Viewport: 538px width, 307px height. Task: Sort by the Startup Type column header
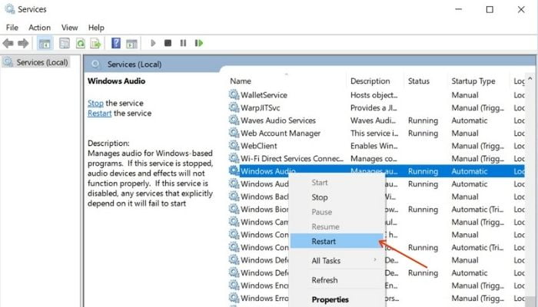473,81
